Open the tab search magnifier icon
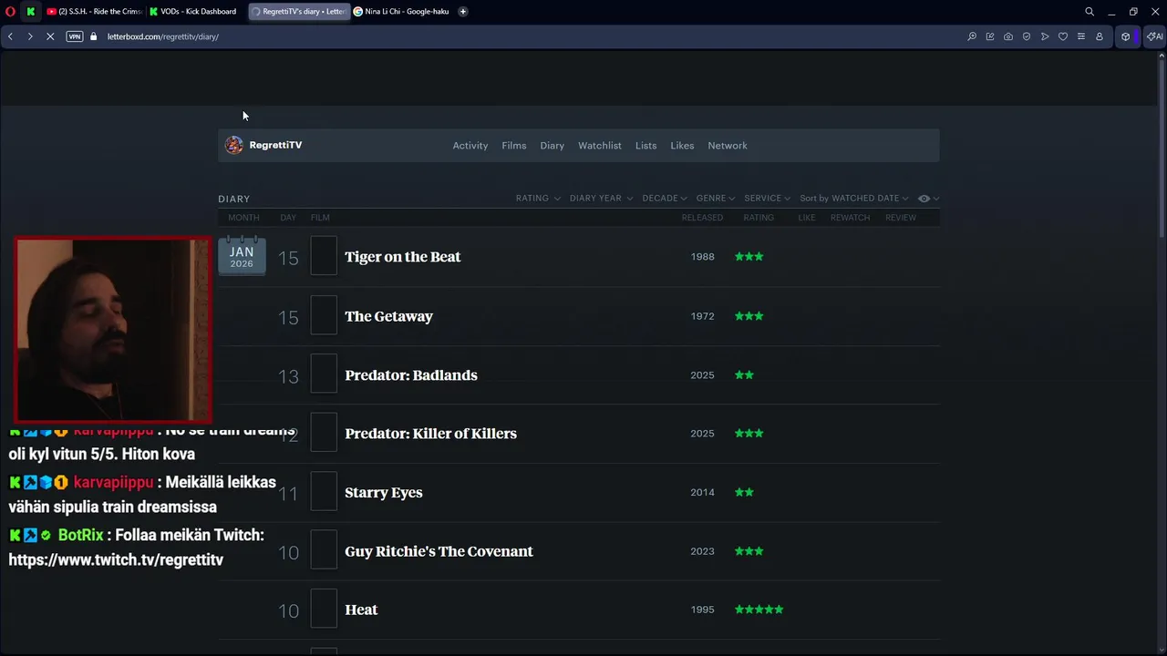 1090,12
